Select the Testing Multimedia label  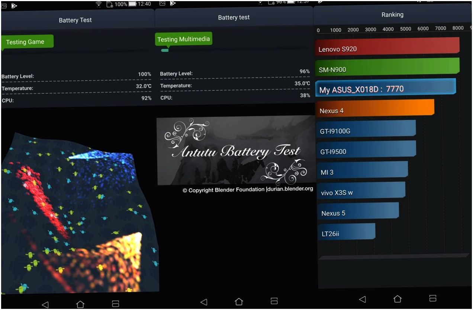tap(184, 39)
